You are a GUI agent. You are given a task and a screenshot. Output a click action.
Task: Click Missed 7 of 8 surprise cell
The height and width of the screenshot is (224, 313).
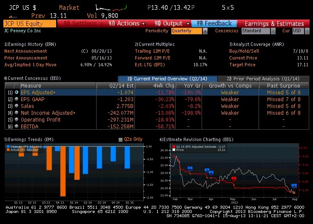284,99
